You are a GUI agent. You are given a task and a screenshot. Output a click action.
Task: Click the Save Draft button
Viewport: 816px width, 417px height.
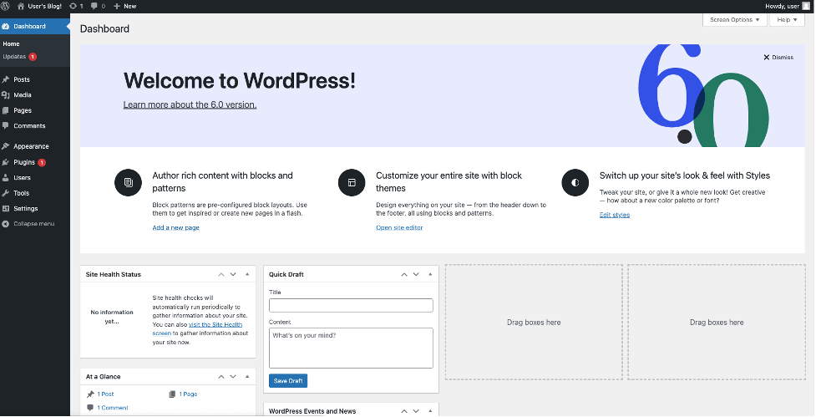click(288, 380)
